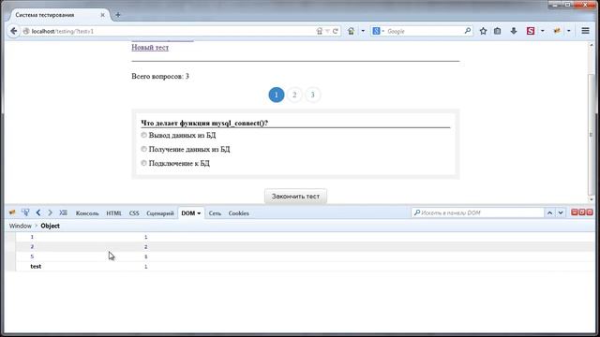Go to question page 1
Screen dimensions: 600x337
click(277, 95)
